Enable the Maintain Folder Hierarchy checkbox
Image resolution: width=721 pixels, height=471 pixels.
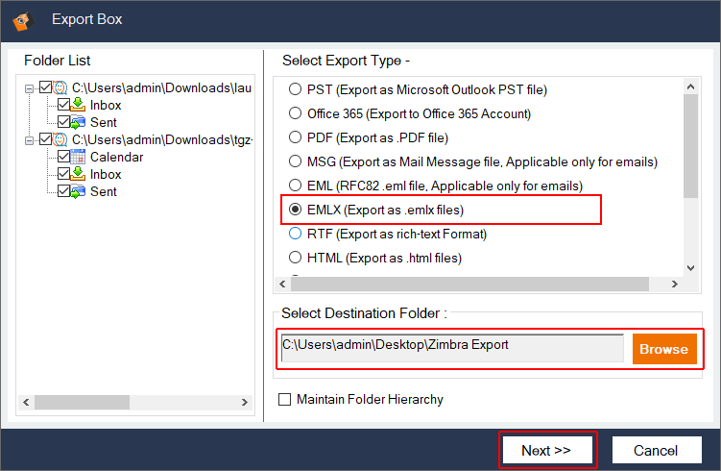coord(284,399)
